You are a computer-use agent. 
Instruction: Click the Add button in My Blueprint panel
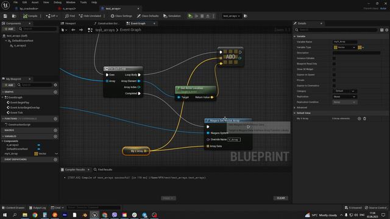click(x=9, y=85)
